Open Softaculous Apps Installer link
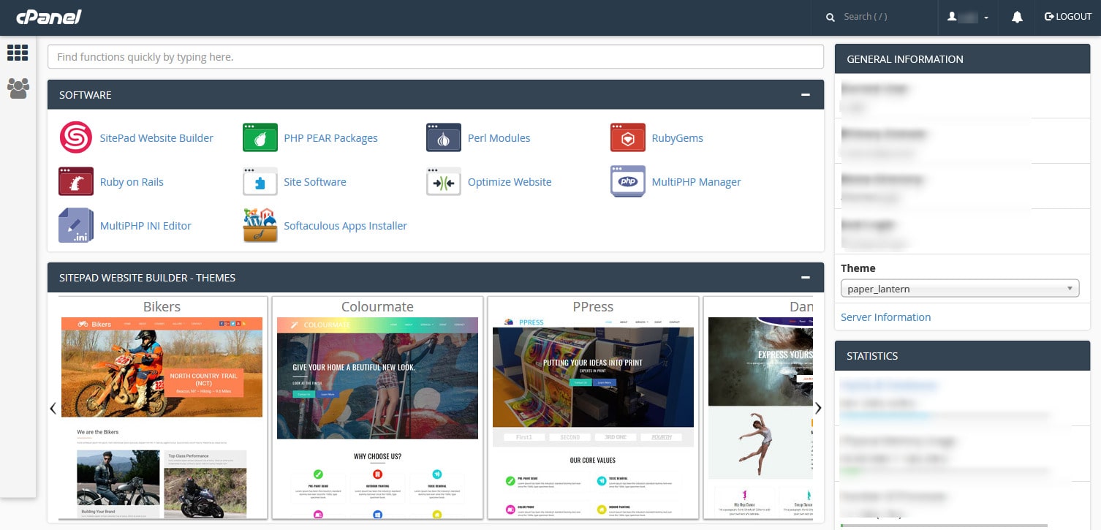The image size is (1101, 530). pyautogui.click(x=345, y=226)
